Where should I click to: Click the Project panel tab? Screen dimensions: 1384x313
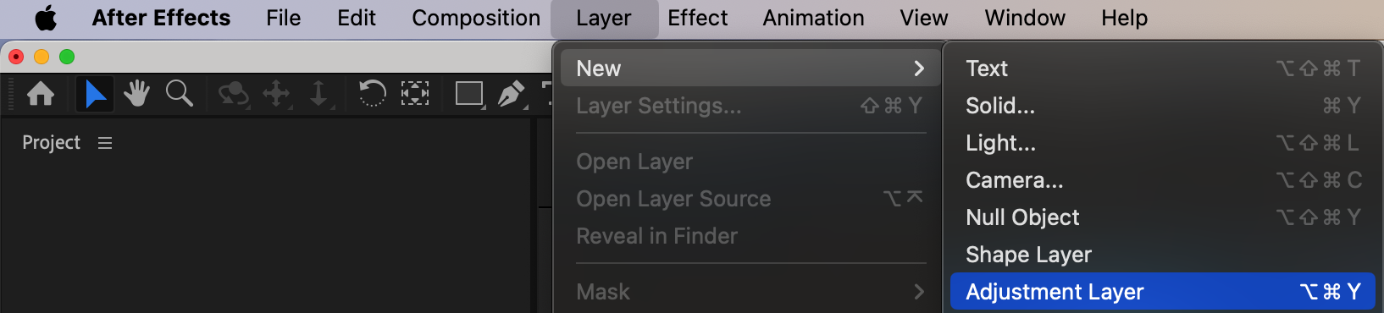[x=51, y=143]
